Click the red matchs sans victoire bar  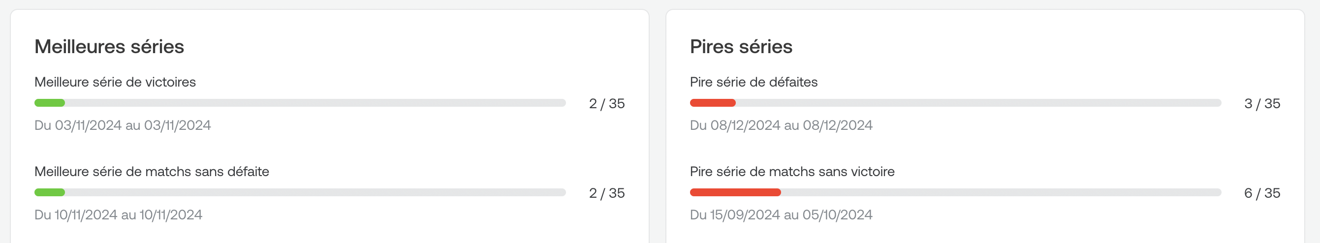point(735,193)
